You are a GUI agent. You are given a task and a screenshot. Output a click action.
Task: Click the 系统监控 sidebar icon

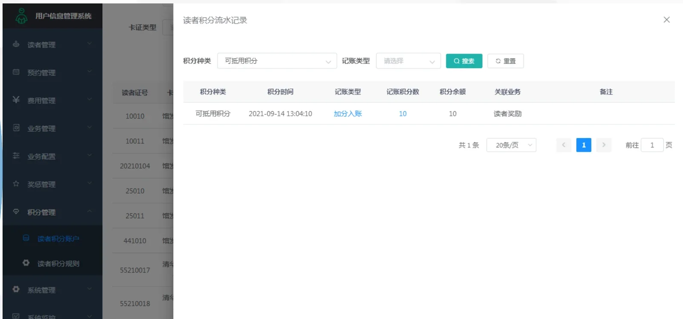(16, 316)
